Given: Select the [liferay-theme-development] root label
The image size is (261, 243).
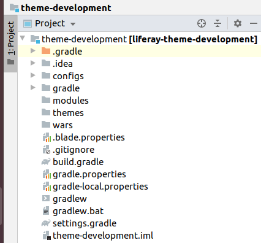Looking at the screenshot, I should click(x=193, y=39).
